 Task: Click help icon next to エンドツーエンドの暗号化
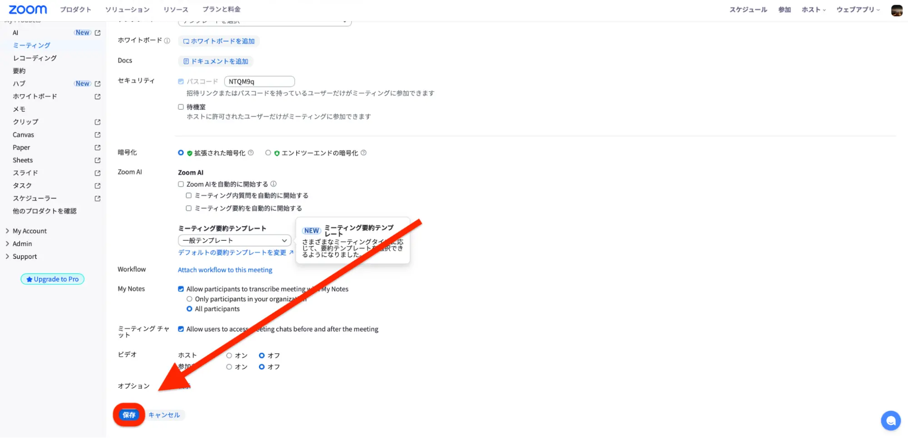(363, 153)
